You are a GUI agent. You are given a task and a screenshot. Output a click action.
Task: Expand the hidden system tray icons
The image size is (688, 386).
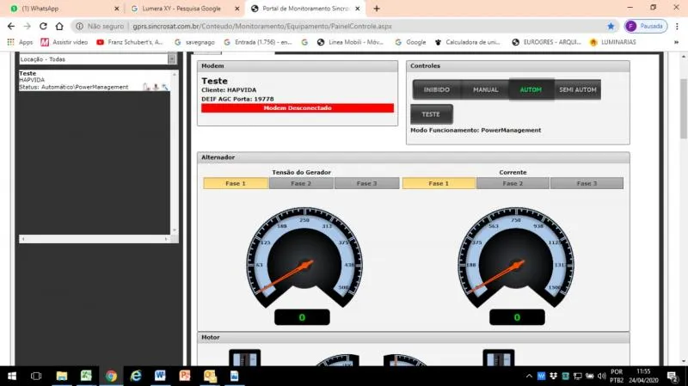(x=527, y=376)
